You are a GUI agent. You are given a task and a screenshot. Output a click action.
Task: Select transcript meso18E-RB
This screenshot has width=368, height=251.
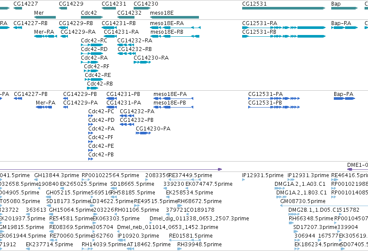click(175, 36)
